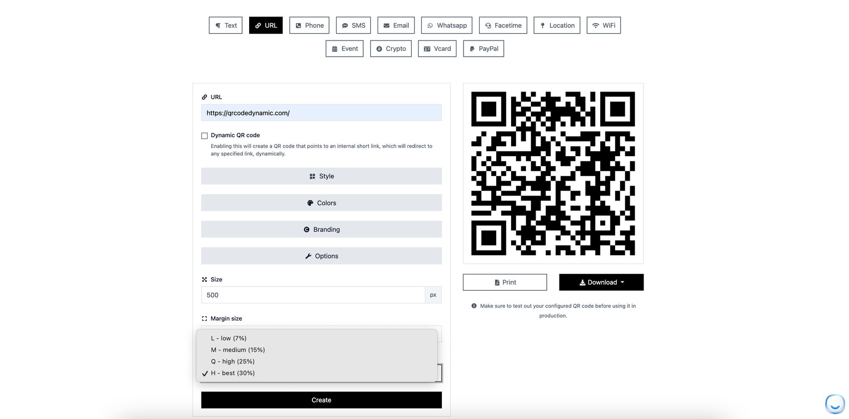Viewport: 849px width, 419px height.
Task: Select M - medium (15%) error correction
Action: coord(317,350)
